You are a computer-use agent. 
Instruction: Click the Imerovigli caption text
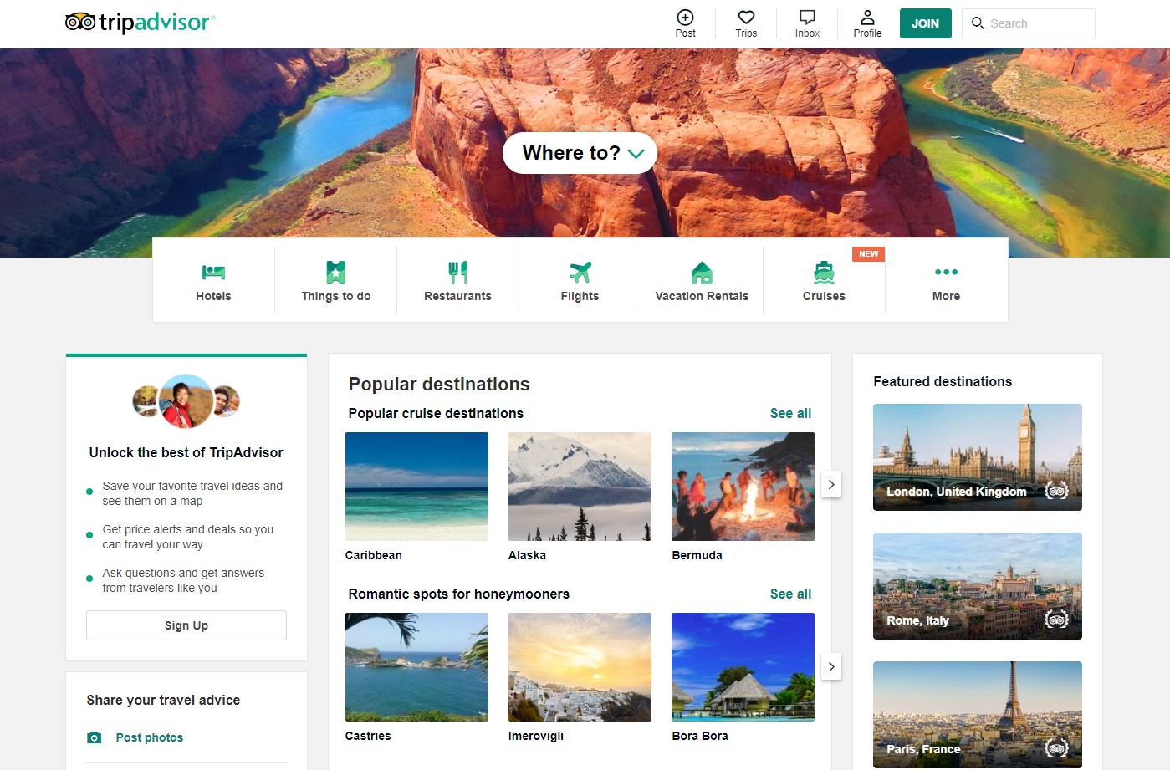[x=536, y=736]
